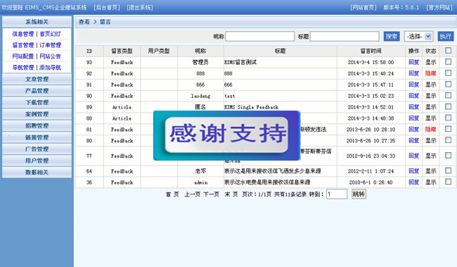Check the box for message ID 89
The width and height of the screenshot is (457, 267).
pyautogui.click(x=449, y=106)
